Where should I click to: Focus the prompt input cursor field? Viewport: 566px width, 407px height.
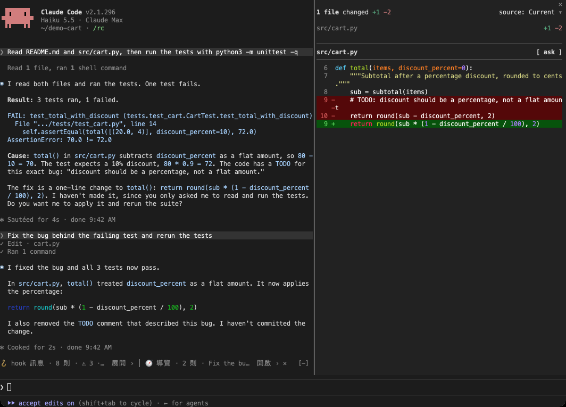coord(10,387)
